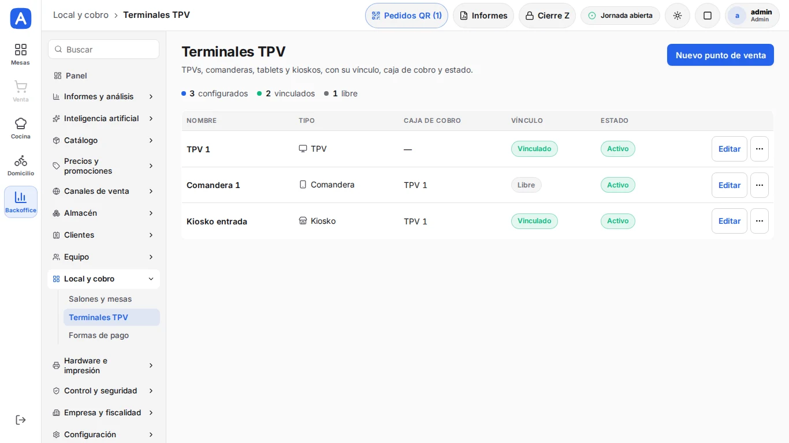Edit the Kiosko entrada terminal

[x=730, y=221]
